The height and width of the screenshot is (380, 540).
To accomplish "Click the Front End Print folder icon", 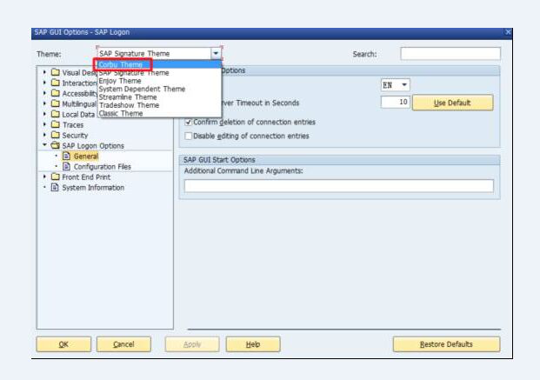I will (x=55, y=177).
